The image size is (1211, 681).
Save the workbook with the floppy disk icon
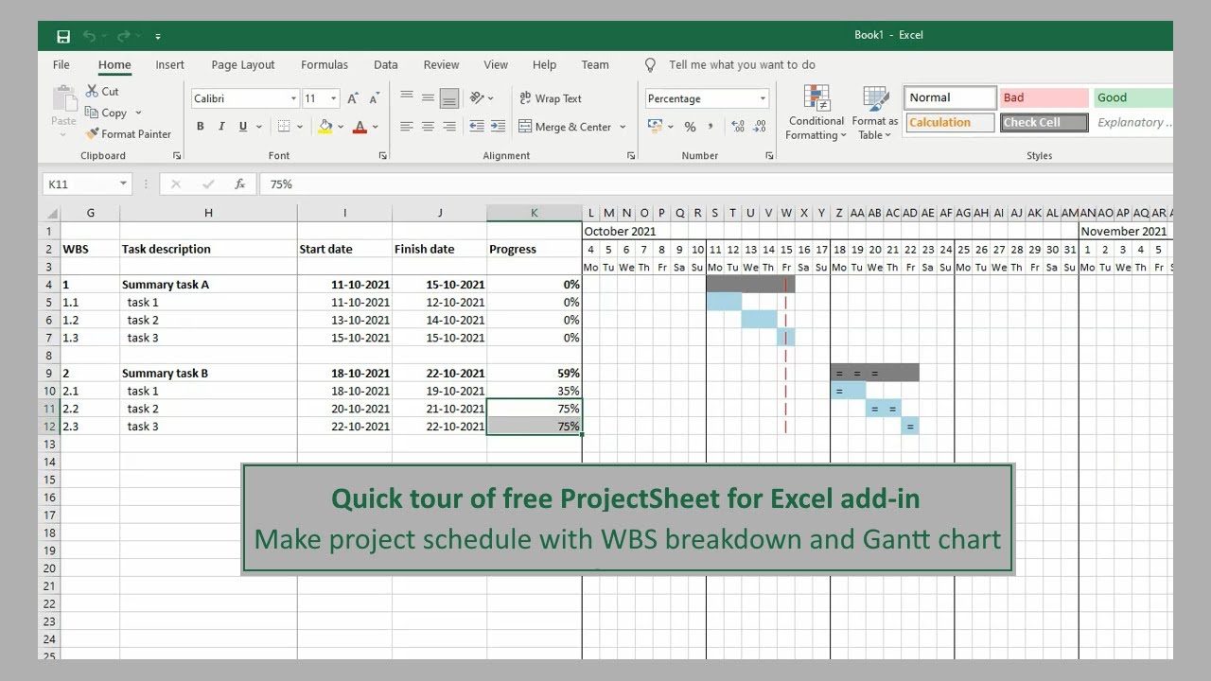tap(63, 36)
